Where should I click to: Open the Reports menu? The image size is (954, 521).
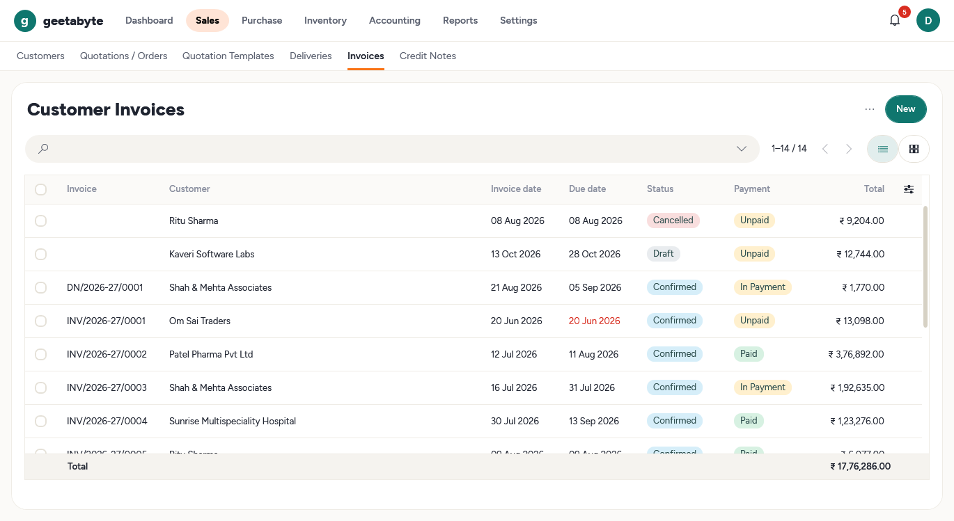coord(460,21)
